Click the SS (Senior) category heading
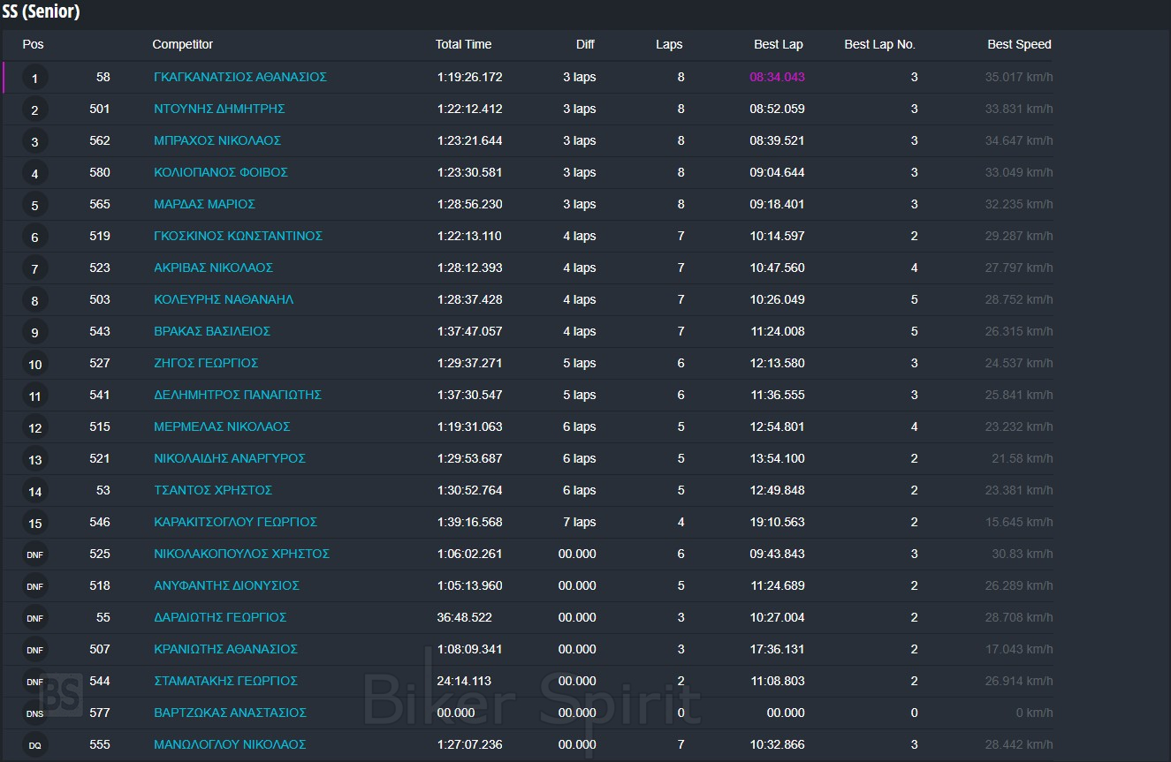This screenshot has height=762, width=1171. [x=41, y=12]
